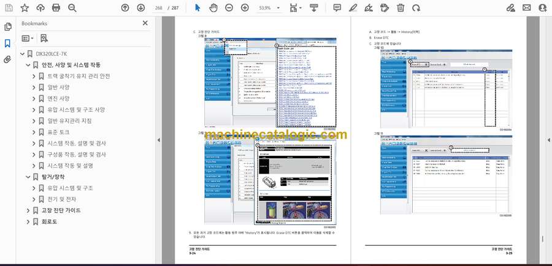The width and height of the screenshot is (552, 266).
Task: Collapse the 탈거/장착 bookmark section
Action: coord(28,177)
